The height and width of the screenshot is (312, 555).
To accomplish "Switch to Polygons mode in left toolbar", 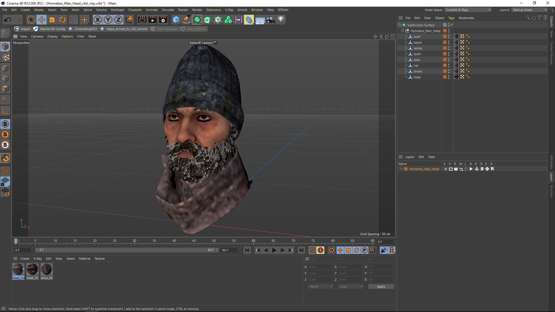I will point(5,89).
